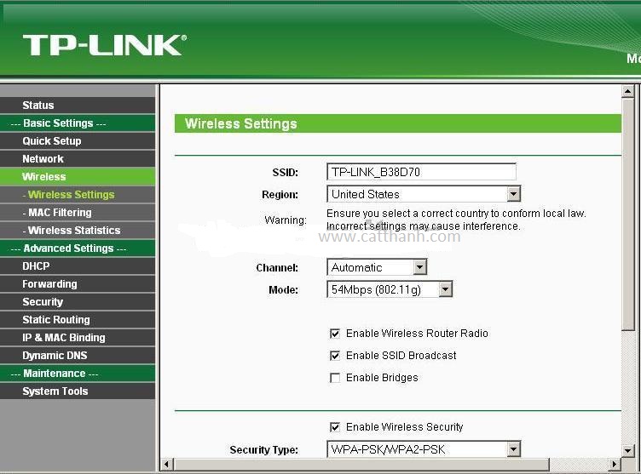Click the Wireless Settings page heading
641x474 pixels.
click(x=240, y=123)
